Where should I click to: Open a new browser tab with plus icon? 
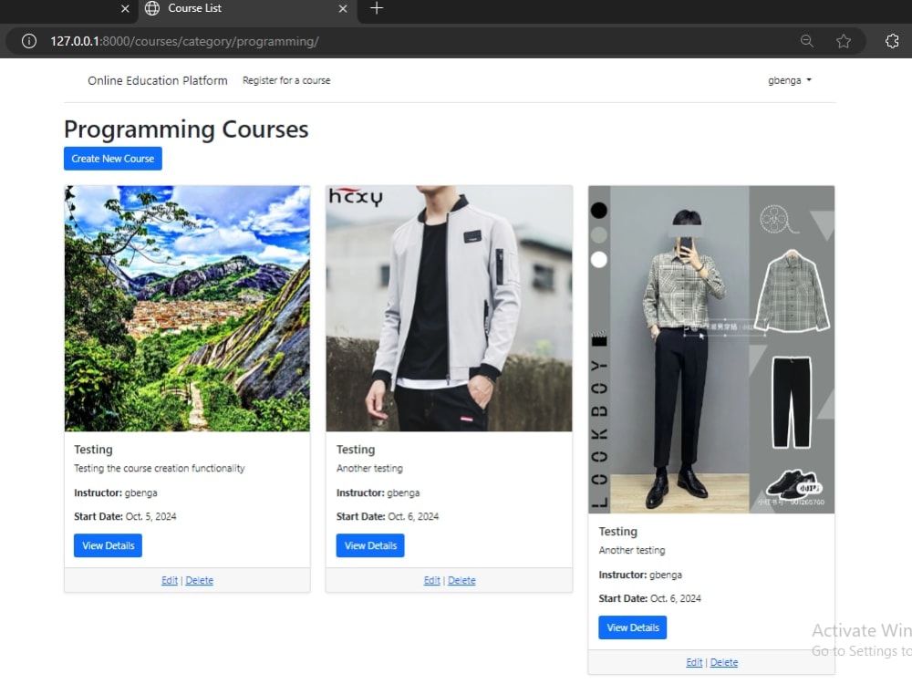(377, 8)
